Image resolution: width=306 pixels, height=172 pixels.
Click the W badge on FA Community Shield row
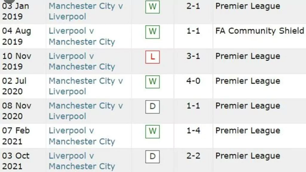tap(152, 32)
